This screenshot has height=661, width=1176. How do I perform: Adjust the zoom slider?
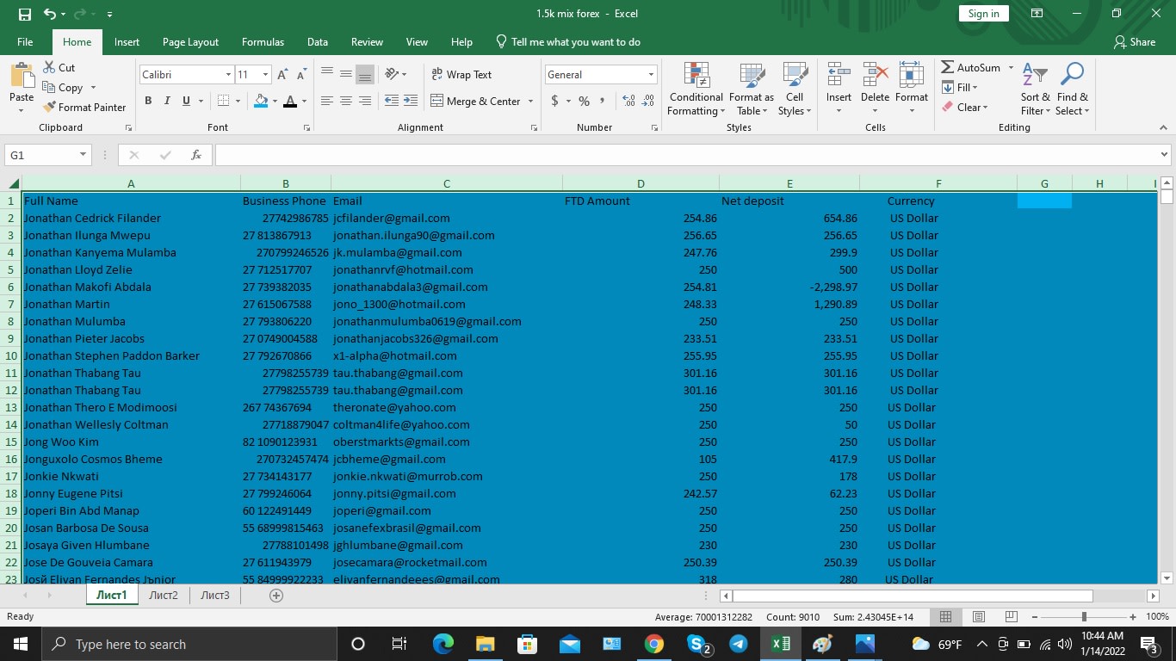1082,617
